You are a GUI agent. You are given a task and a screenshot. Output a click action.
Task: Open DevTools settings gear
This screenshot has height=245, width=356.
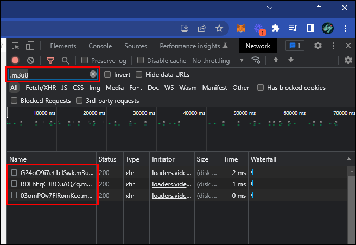coord(318,46)
